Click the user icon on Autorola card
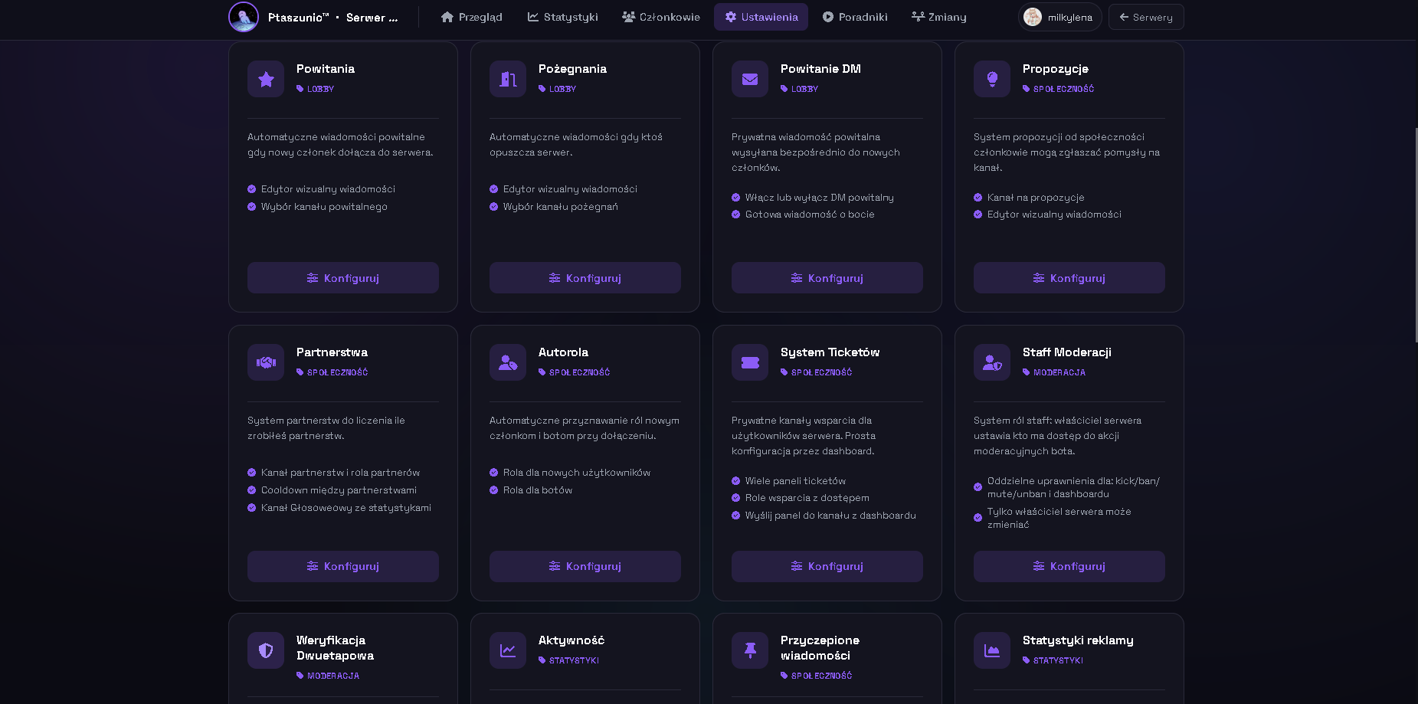Image resolution: width=1418 pixels, height=704 pixels. (x=508, y=362)
